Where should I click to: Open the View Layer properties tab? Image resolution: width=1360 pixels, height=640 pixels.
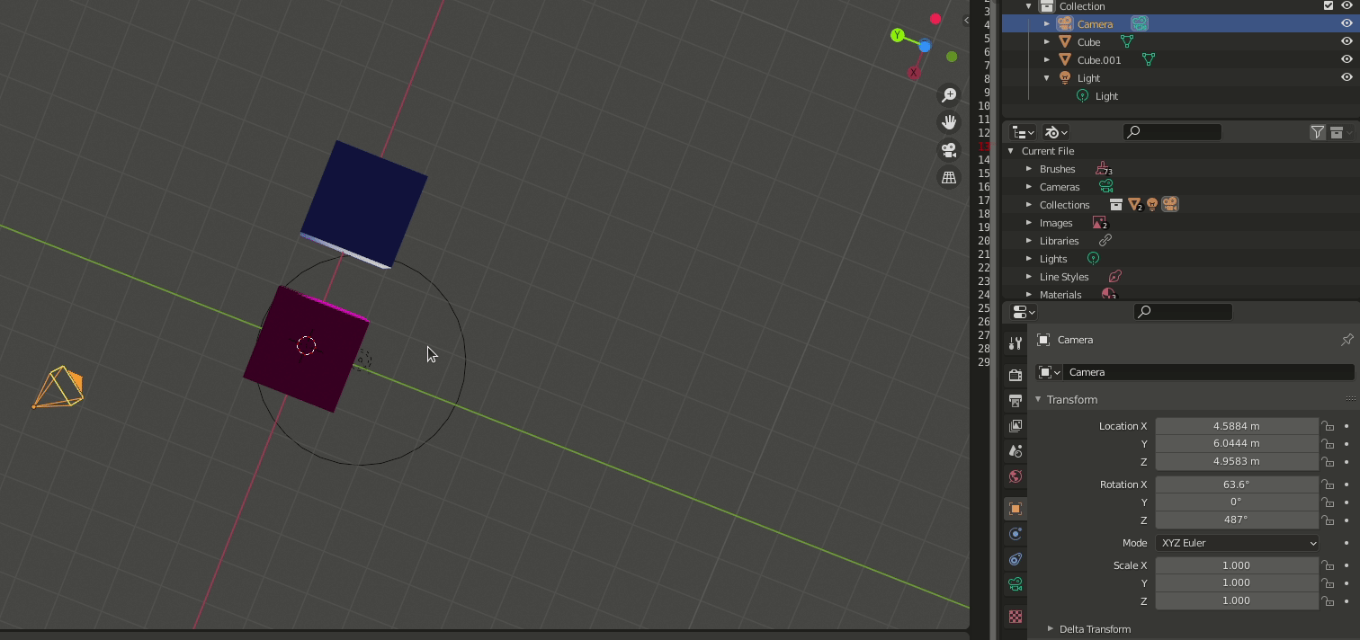click(x=1016, y=425)
